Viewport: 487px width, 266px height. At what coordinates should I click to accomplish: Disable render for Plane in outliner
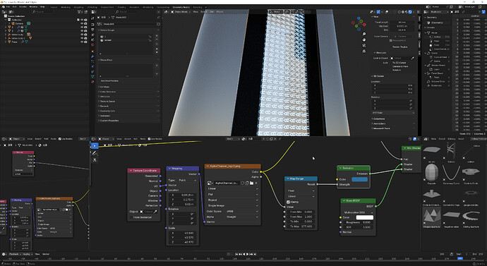coord(85,42)
